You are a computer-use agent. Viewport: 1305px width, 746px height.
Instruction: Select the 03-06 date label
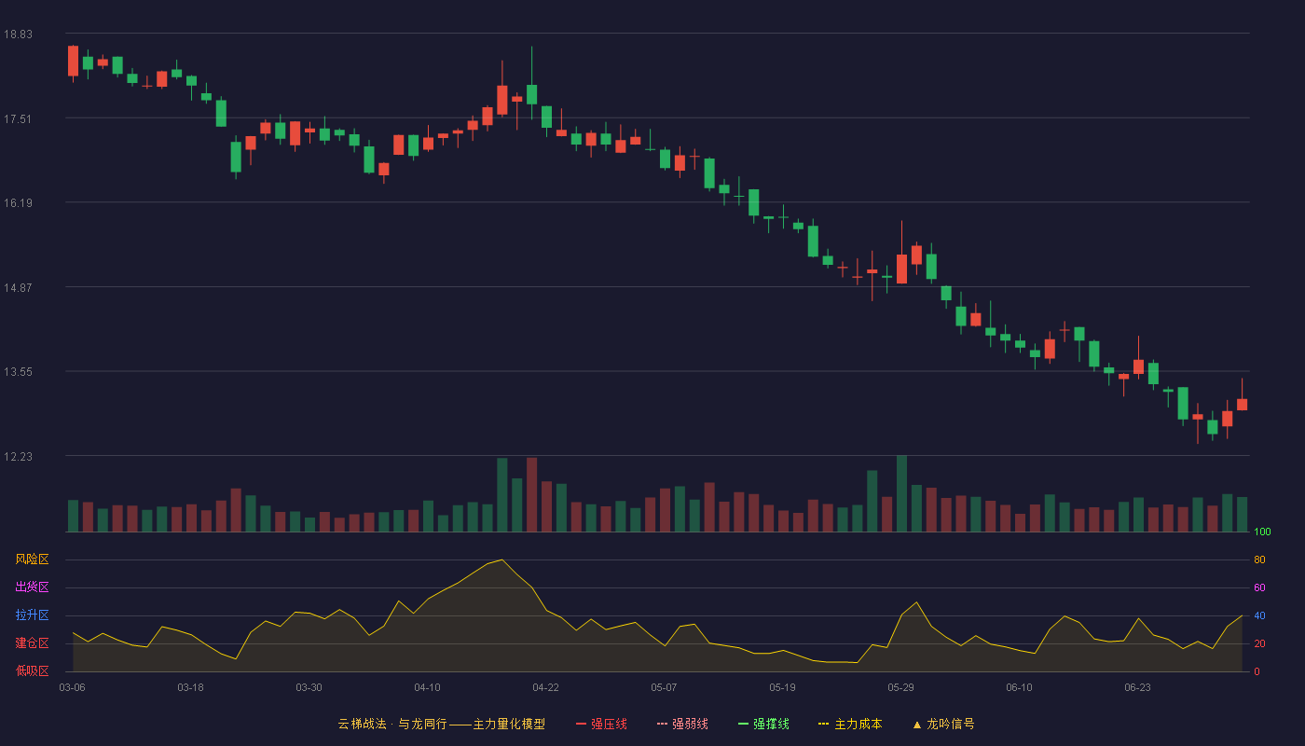pyautogui.click(x=72, y=687)
